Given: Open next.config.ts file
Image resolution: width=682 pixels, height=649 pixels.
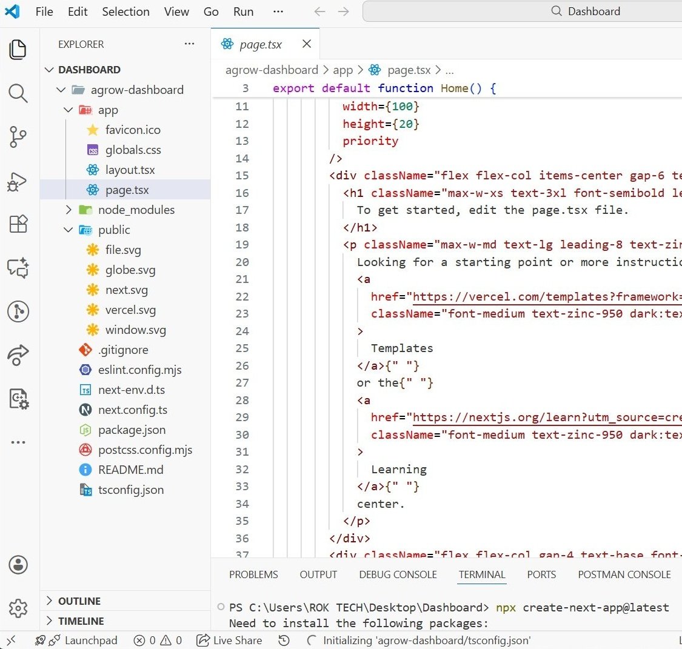Looking at the screenshot, I should click(125, 410).
